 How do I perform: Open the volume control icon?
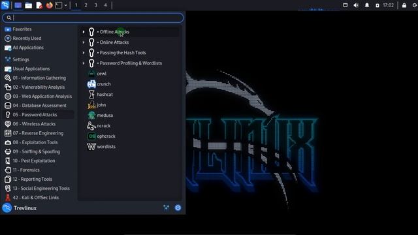[356, 5]
